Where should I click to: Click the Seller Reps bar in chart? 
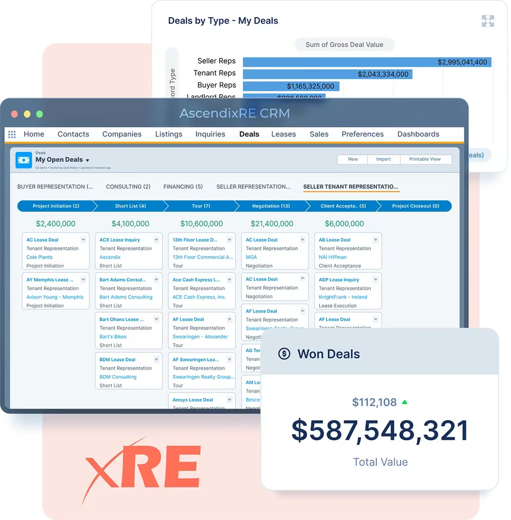click(x=367, y=62)
